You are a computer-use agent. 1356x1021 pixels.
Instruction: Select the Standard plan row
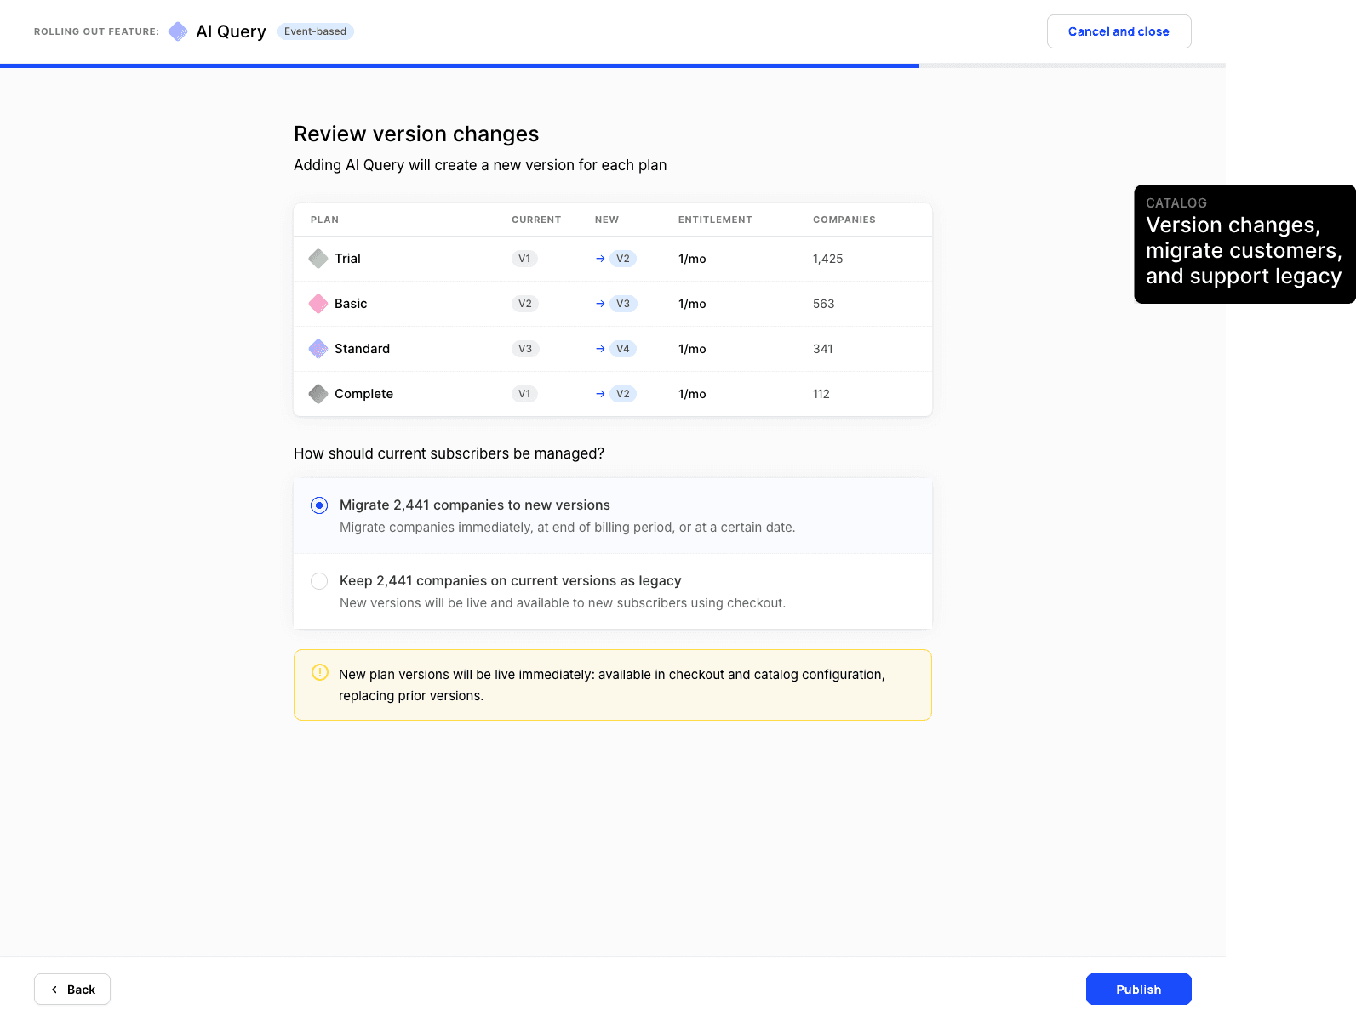(613, 349)
